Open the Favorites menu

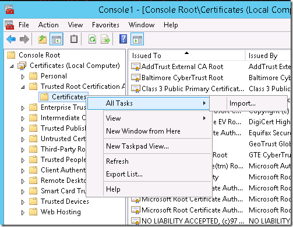[x=105, y=25]
